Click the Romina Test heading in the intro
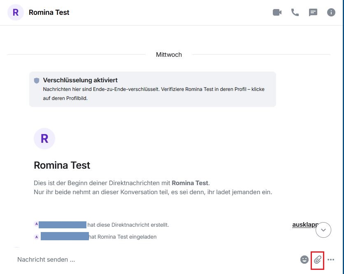This screenshot has width=344, height=274. click(x=62, y=165)
